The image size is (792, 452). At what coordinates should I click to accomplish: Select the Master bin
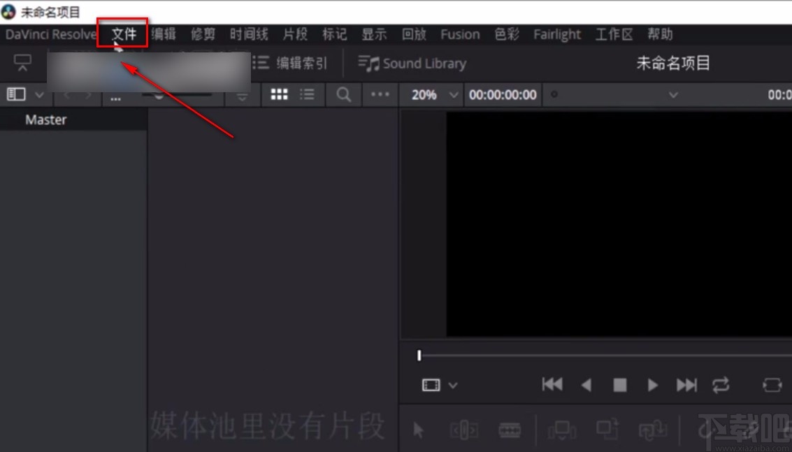click(x=45, y=119)
